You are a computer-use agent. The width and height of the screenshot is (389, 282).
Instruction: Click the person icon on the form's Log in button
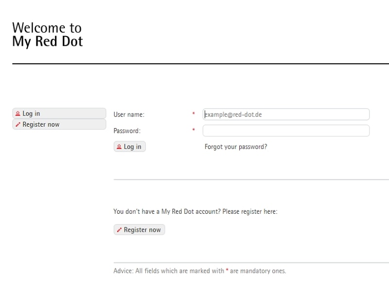tap(119, 147)
